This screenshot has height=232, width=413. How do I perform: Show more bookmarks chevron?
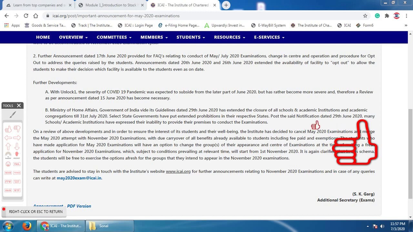click(x=406, y=25)
